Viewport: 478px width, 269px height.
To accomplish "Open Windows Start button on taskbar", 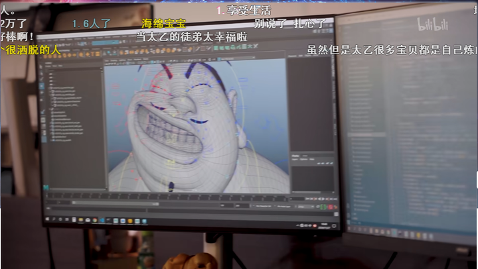I will (47, 219).
